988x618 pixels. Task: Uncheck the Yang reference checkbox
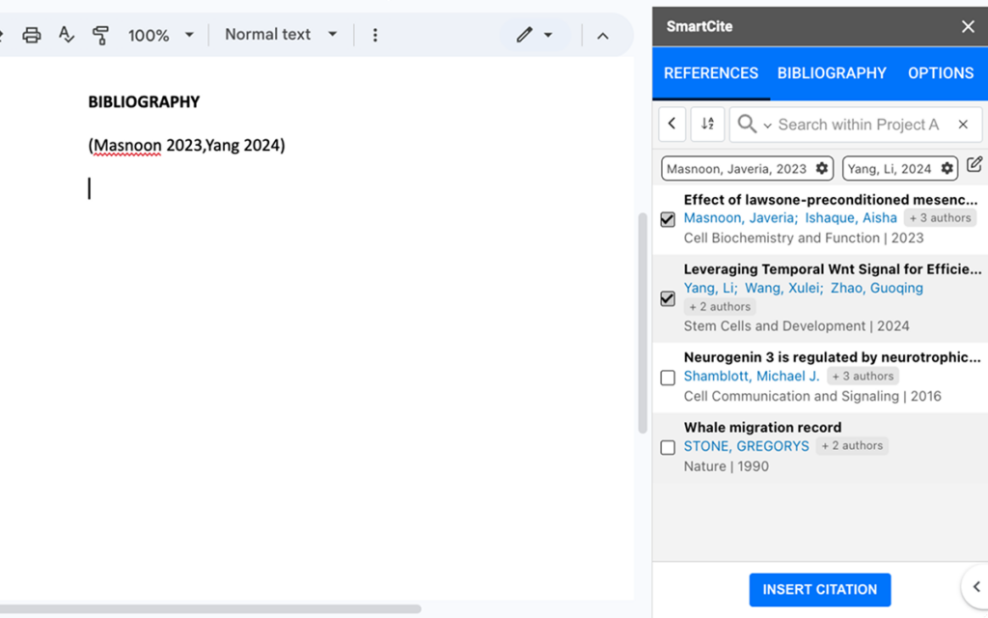667,298
